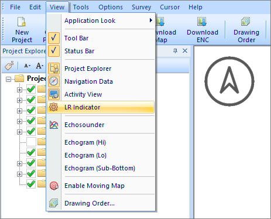Pin the Project Explorer panel

[175, 51]
